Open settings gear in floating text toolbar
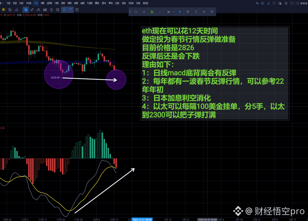Image resolution: width=308 pixels, height=221 pixels. click(x=188, y=12)
